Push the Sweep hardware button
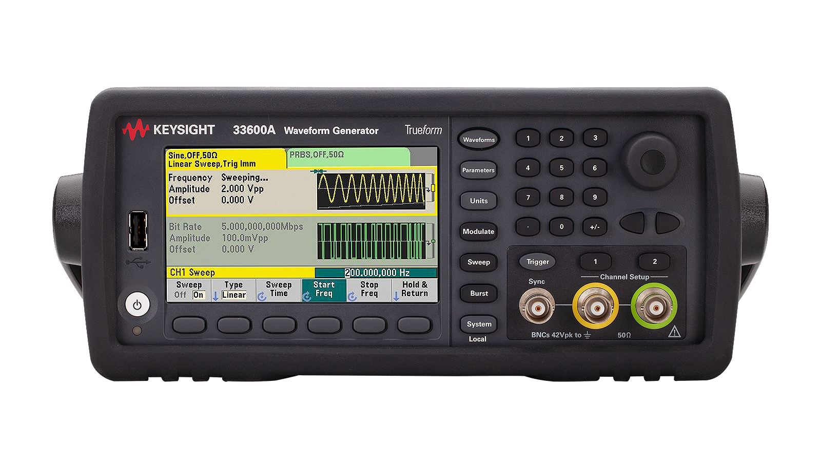The height and width of the screenshot is (462, 821). click(478, 262)
